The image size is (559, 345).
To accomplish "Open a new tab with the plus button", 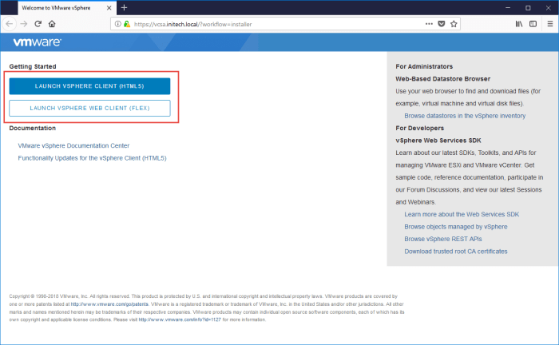I will 124,7.
